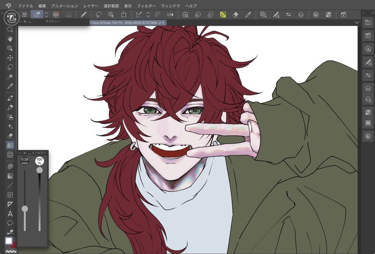The height and width of the screenshot is (254, 375).
Task: Toggle the spiral icon with red dot
Action: (56, 15)
